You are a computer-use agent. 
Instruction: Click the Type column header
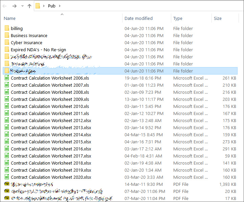click(x=178, y=19)
